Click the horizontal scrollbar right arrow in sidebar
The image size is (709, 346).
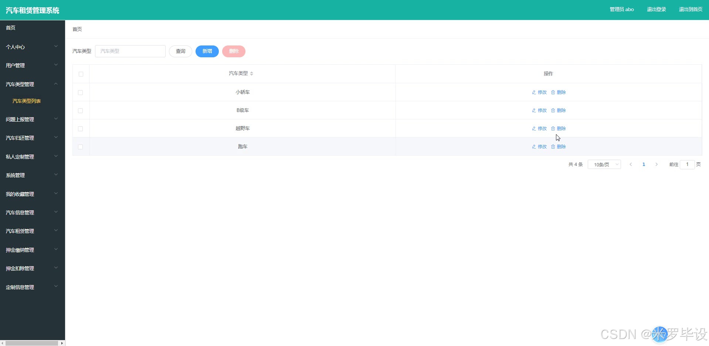62,343
